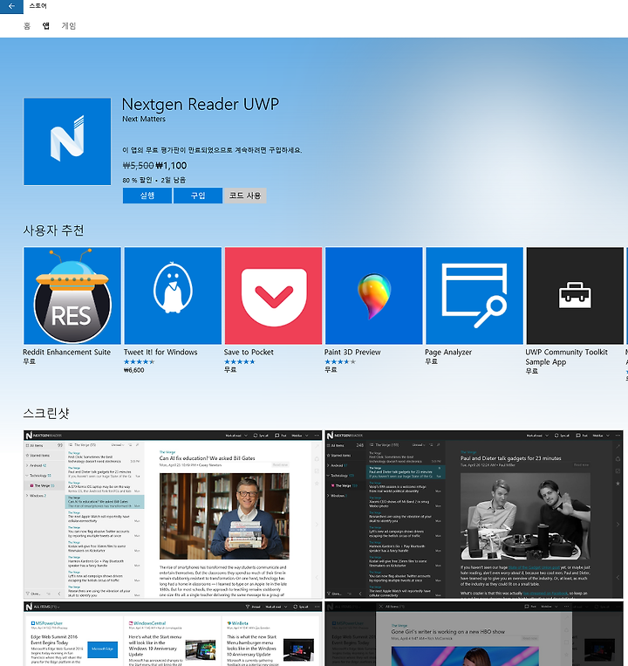Switch to the 앱 tab
628x666 pixels.
click(46, 26)
